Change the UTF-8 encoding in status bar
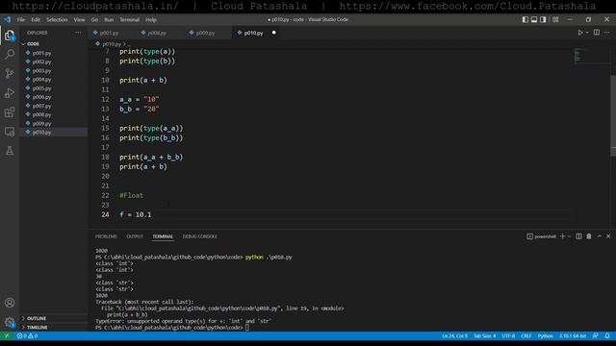This screenshot has height=346, width=616. 508,335
